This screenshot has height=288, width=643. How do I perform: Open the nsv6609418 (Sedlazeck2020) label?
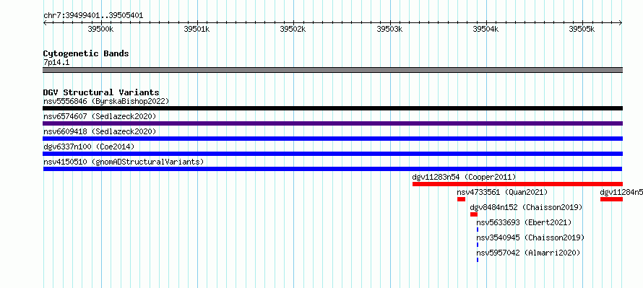[100, 131]
